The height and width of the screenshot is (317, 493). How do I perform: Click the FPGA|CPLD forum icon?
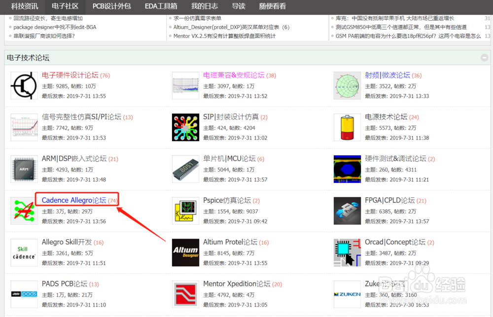(x=347, y=211)
